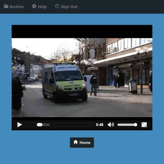Click the ambulance in the video frame
This screenshot has width=164, height=164.
(x=65, y=83)
